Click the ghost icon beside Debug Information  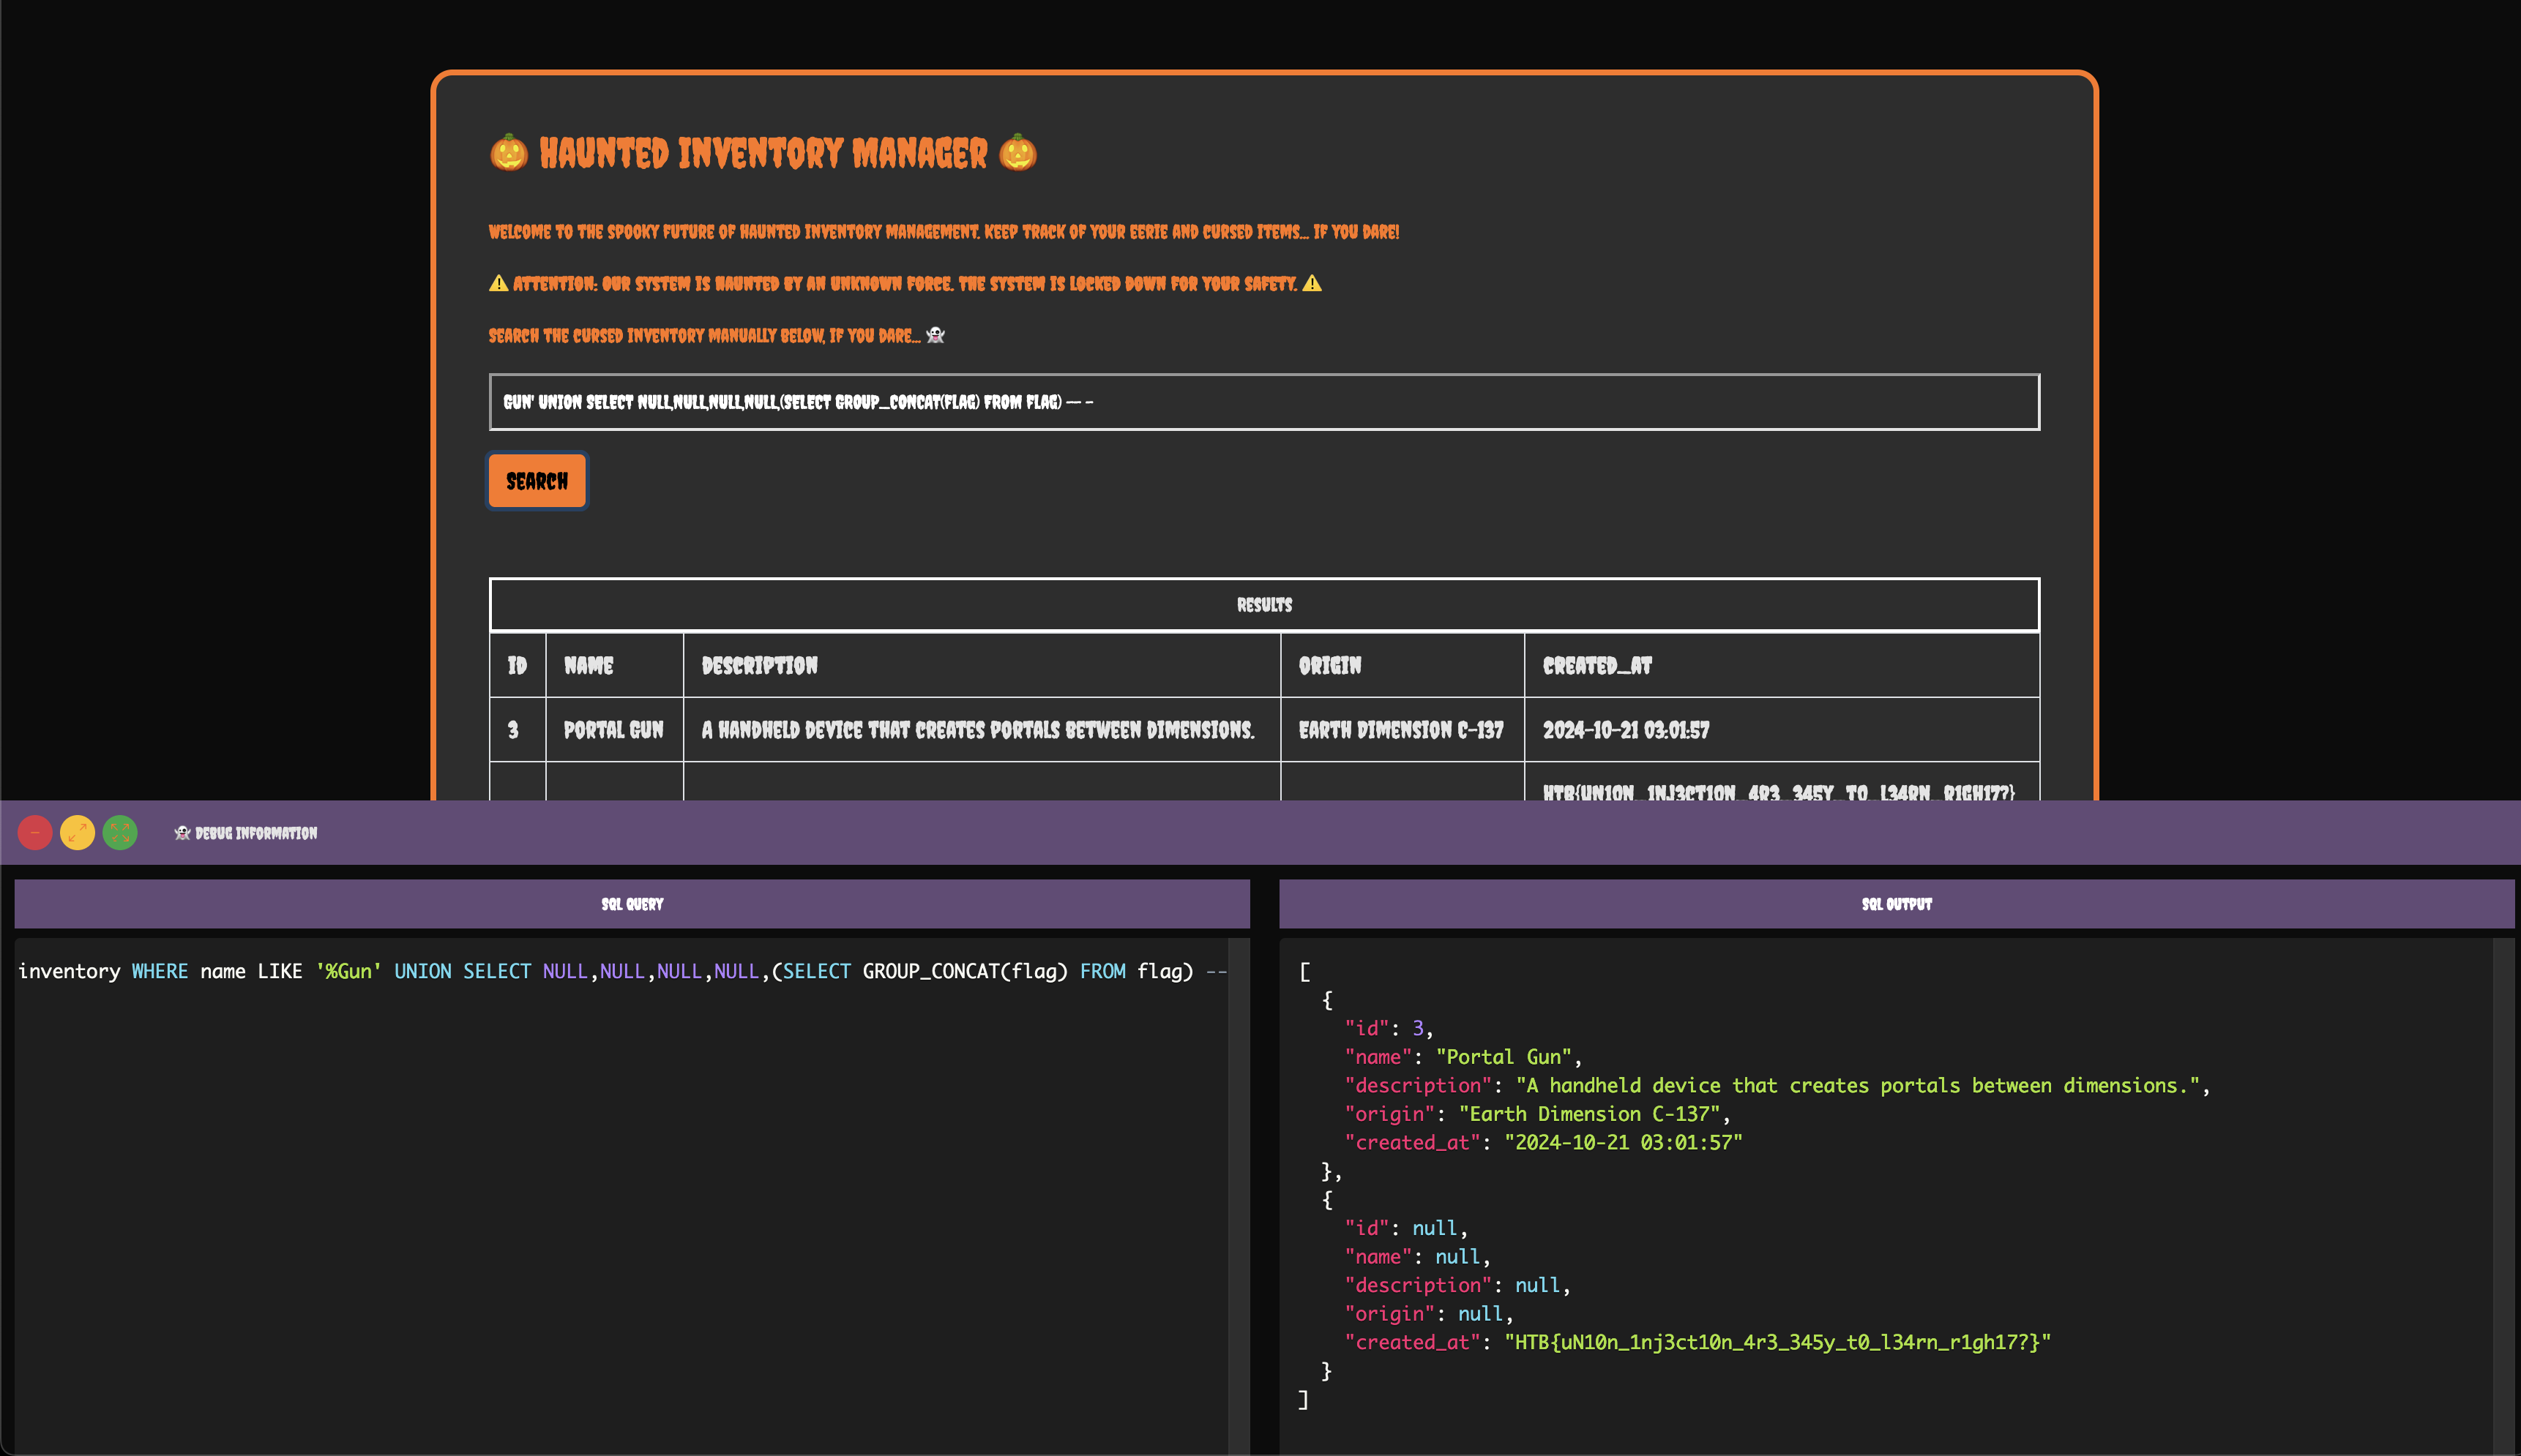(182, 833)
